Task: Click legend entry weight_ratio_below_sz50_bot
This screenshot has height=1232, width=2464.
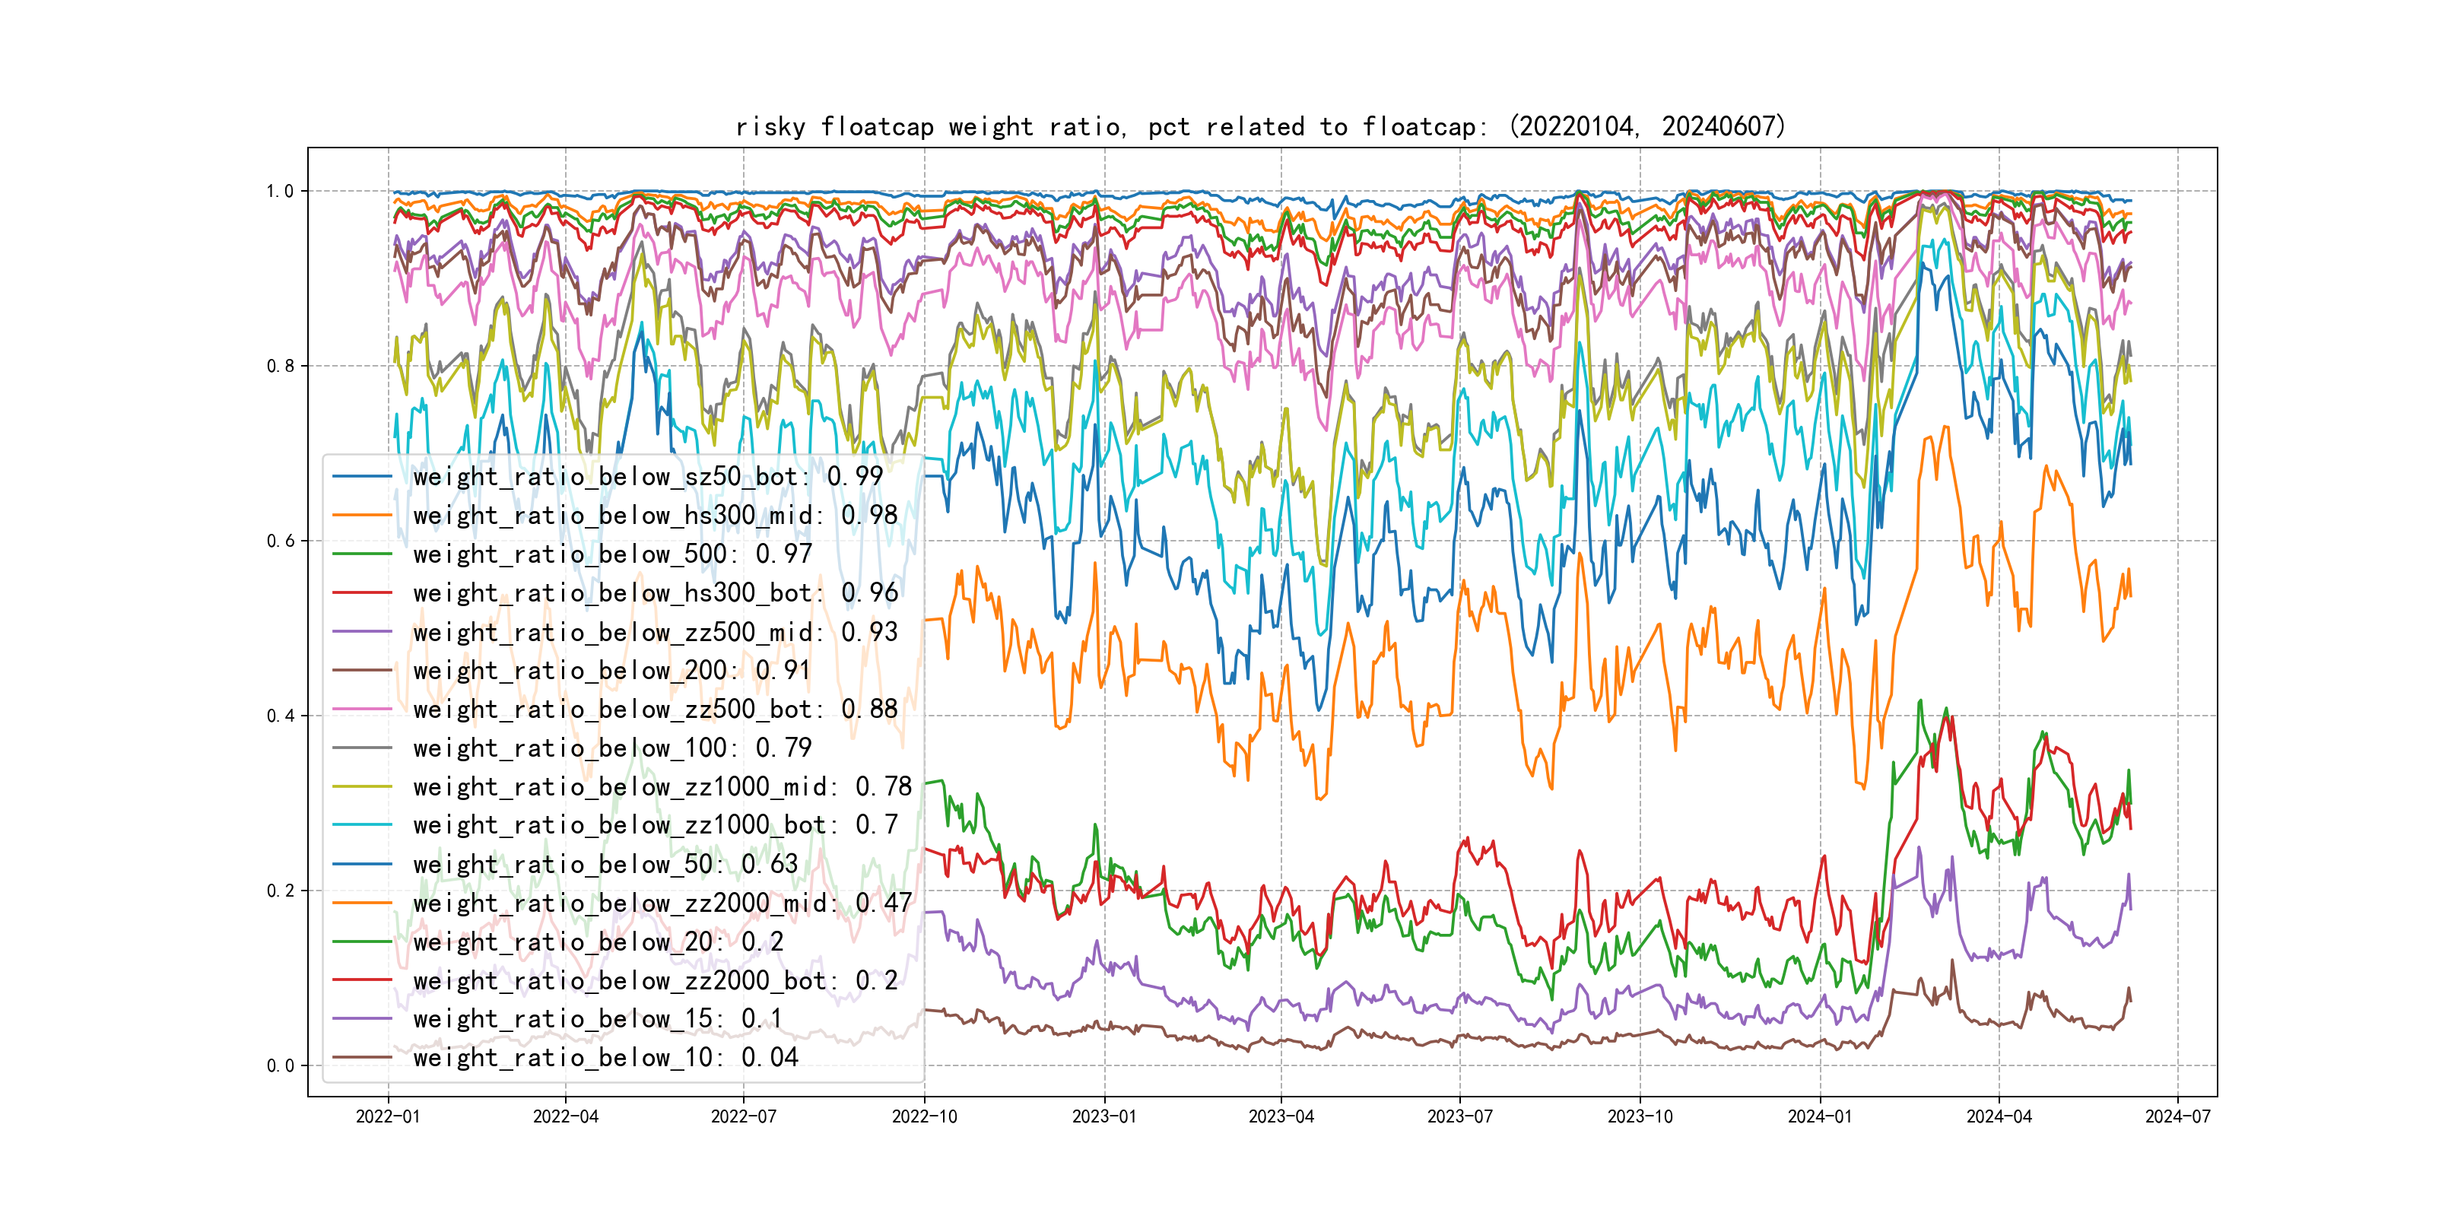Action: (648, 476)
